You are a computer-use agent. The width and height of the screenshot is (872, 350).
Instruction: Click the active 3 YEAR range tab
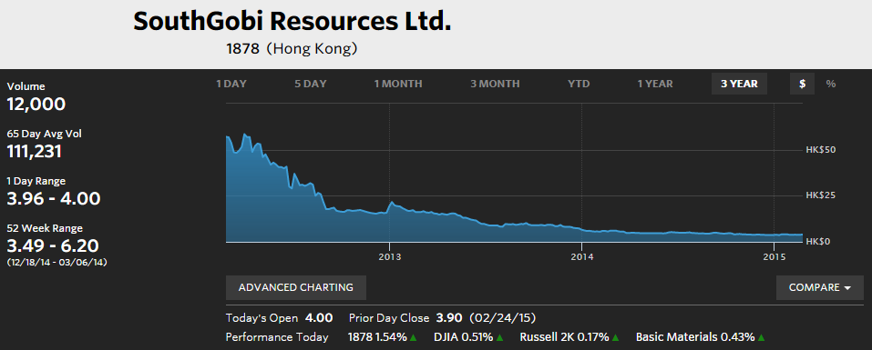tap(739, 84)
